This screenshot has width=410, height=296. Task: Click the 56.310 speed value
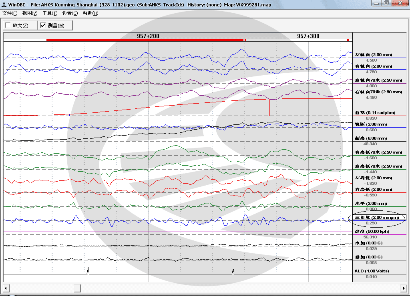tap(370, 237)
